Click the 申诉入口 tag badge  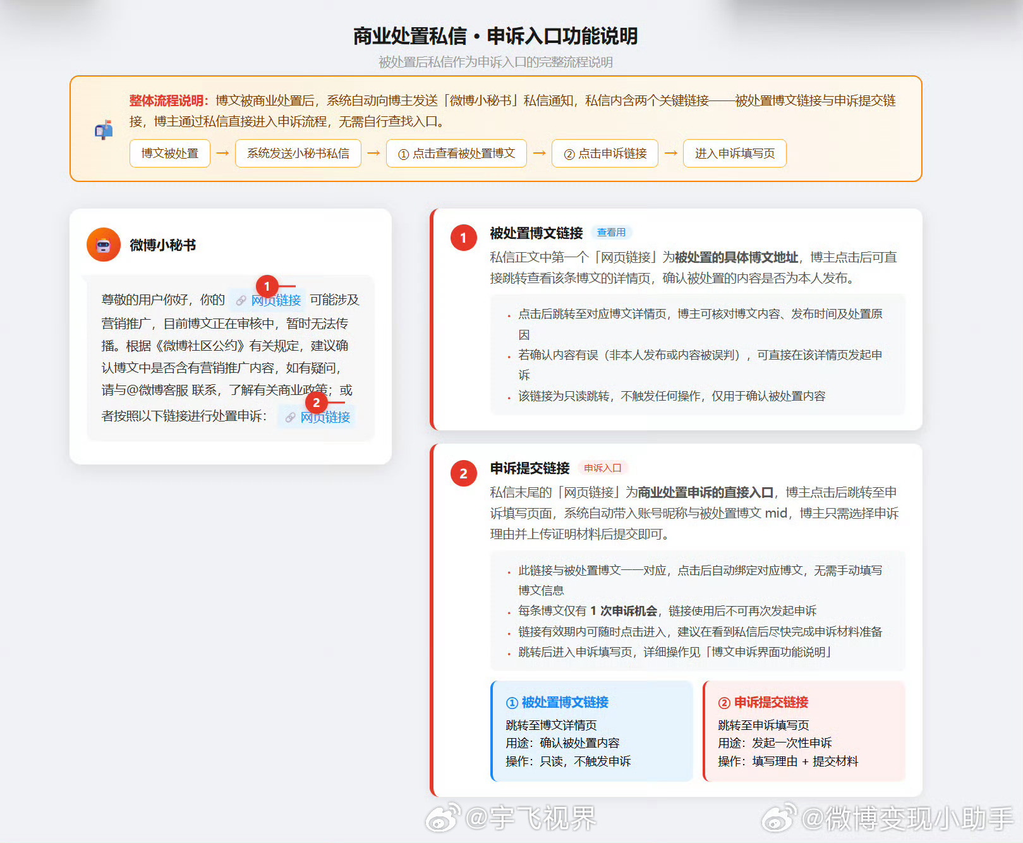click(x=603, y=468)
